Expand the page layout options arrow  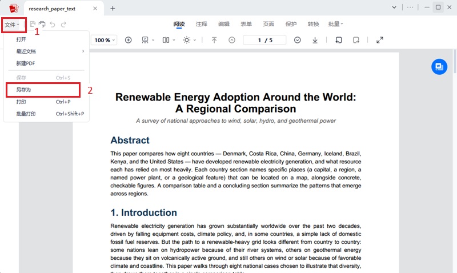click(174, 40)
